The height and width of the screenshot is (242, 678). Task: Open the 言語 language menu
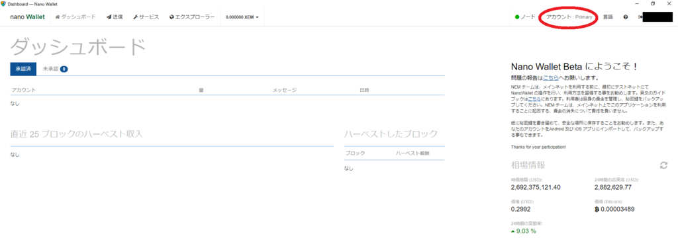tap(608, 17)
